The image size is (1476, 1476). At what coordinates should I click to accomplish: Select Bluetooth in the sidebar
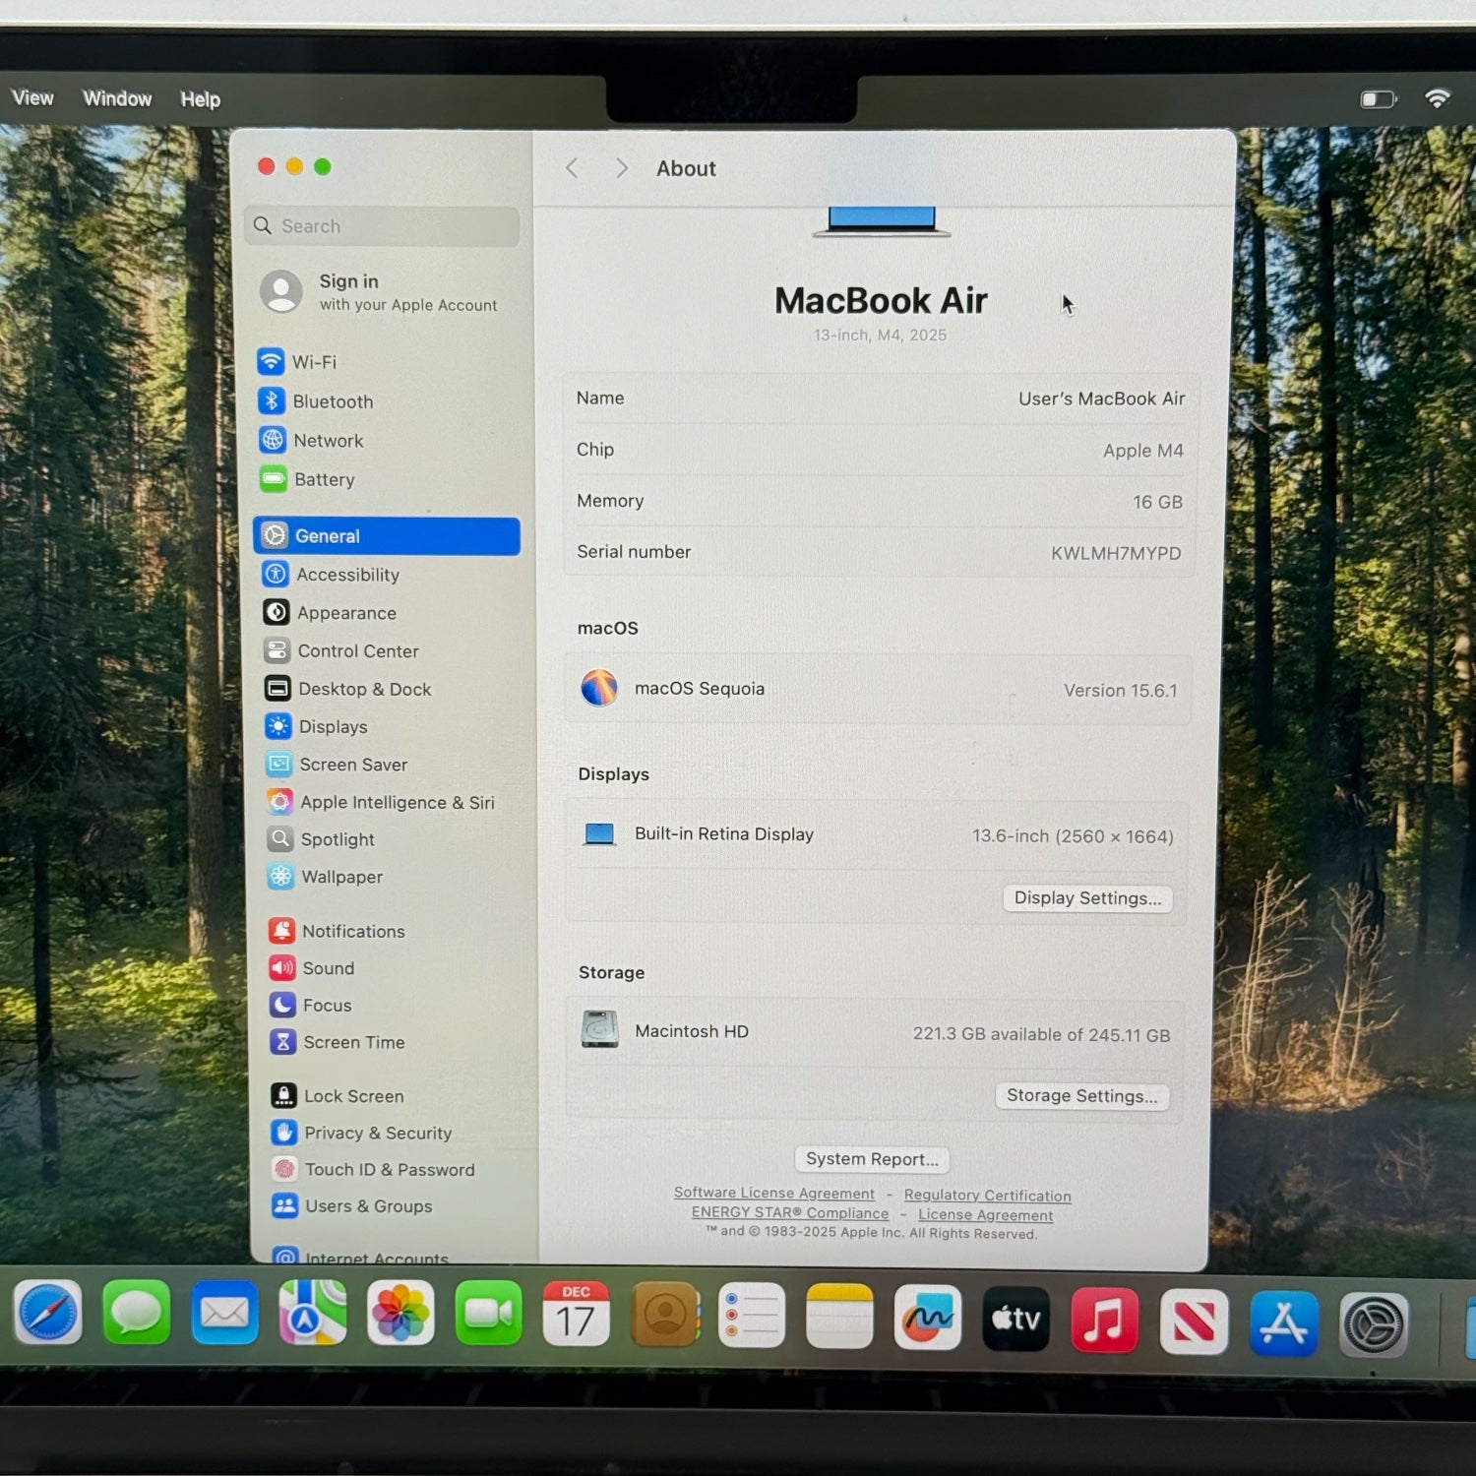(332, 401)
